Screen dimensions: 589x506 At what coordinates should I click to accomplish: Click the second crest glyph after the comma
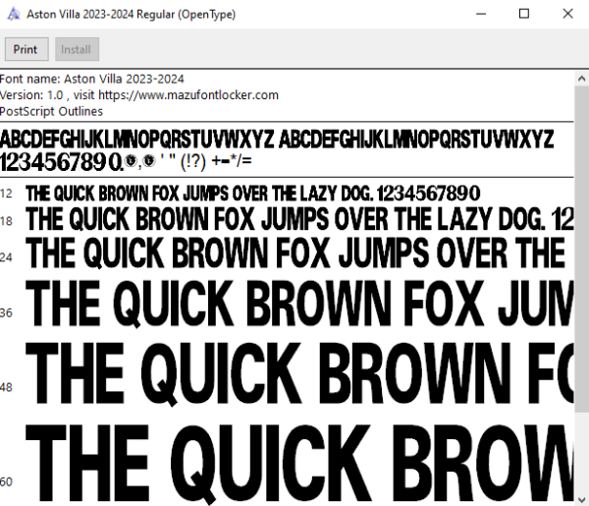click(149, 160)
